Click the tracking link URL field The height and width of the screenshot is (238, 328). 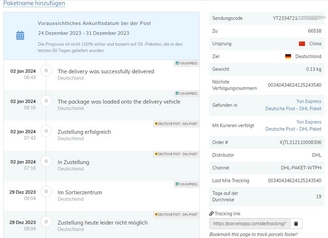coord(250,224)
